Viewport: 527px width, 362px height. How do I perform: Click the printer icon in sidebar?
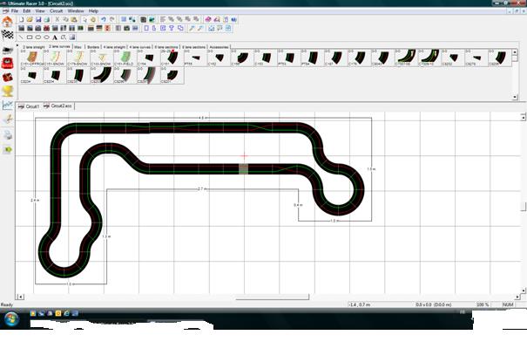point(8,134)
